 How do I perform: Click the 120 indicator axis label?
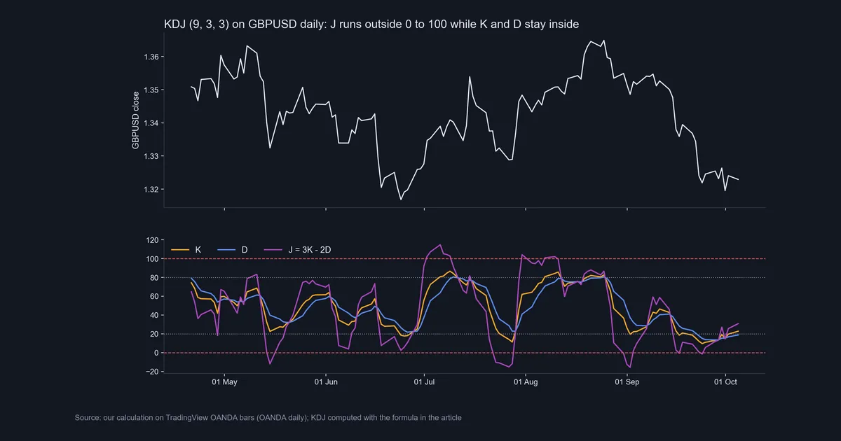click(x=153, y=240)
